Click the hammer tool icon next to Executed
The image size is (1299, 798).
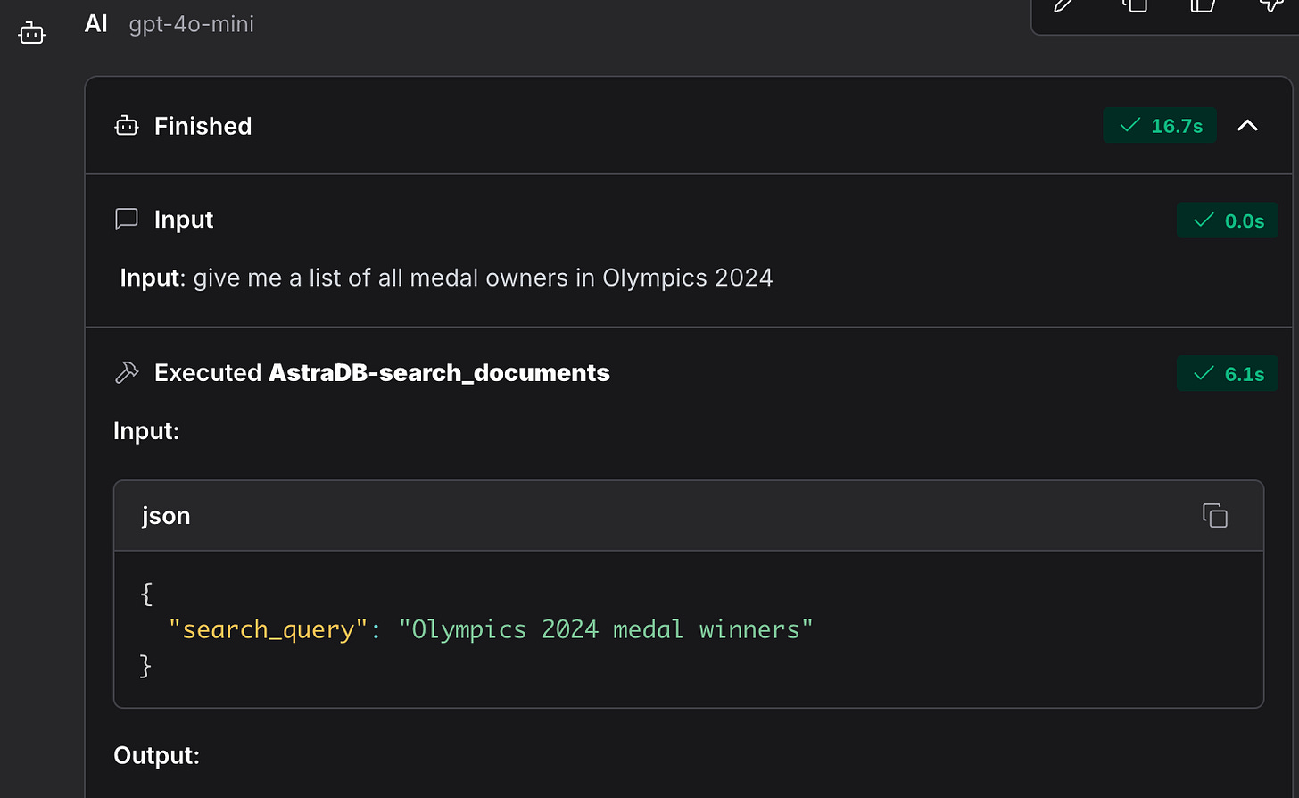click(x=128, y=372)
